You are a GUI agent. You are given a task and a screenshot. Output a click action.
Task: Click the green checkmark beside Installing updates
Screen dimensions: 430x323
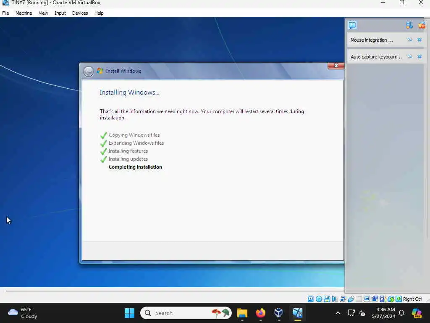(x=103, y=159)
